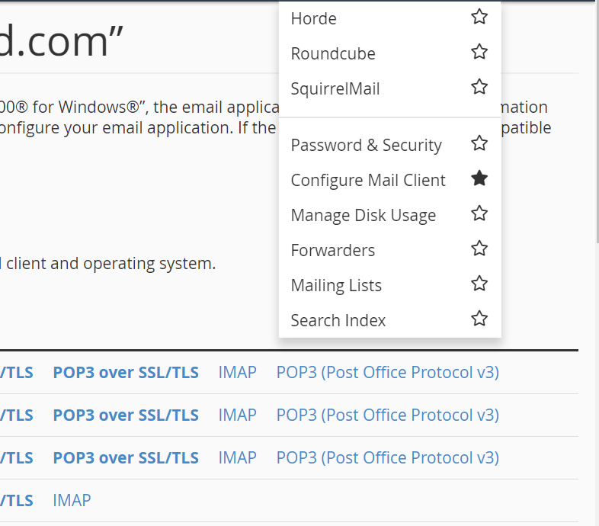Screen dimensions: 599x526
Task: Open the Forwarders menu item
Action: coord(332,250)
